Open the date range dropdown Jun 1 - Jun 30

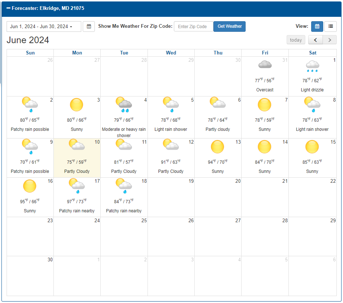click(x=44, y=26)
